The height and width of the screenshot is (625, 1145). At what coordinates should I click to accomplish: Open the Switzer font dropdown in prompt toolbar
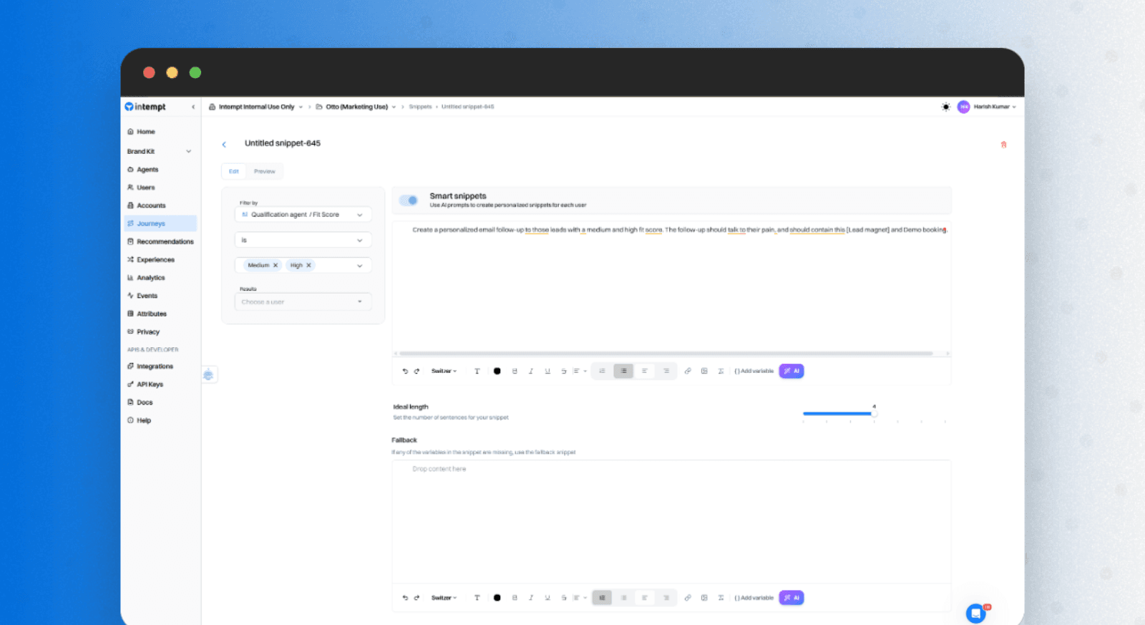[x=444, y=371]
